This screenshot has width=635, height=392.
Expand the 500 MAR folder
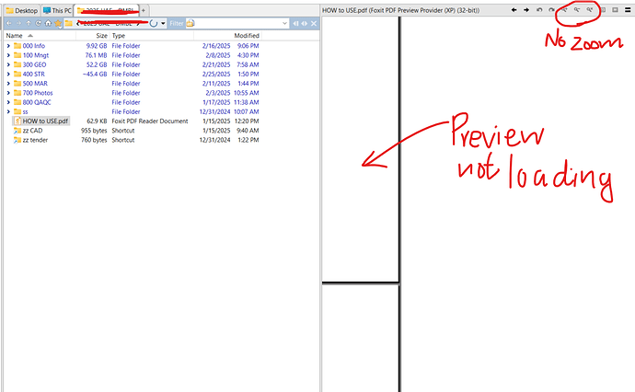coord(8,84)
